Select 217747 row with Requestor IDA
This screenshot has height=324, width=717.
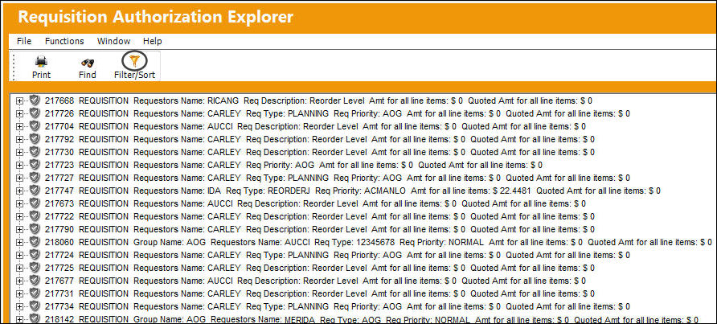[353, 191]
